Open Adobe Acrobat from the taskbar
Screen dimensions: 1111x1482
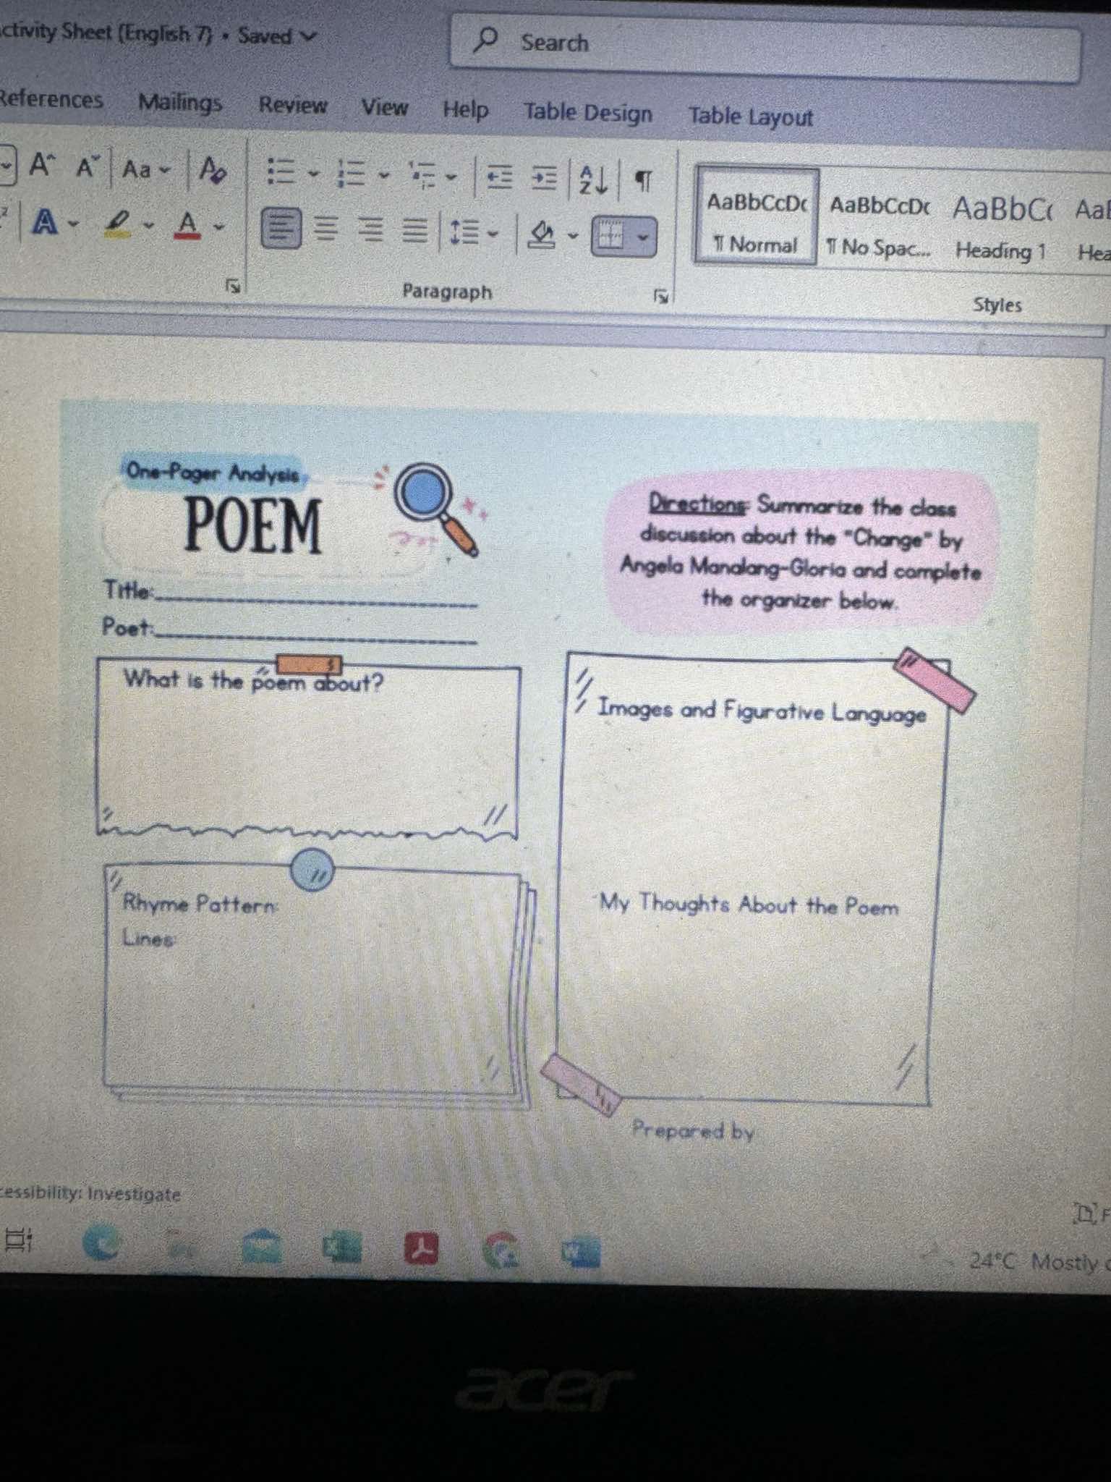pyautogui.click(x=422, y=1248)
